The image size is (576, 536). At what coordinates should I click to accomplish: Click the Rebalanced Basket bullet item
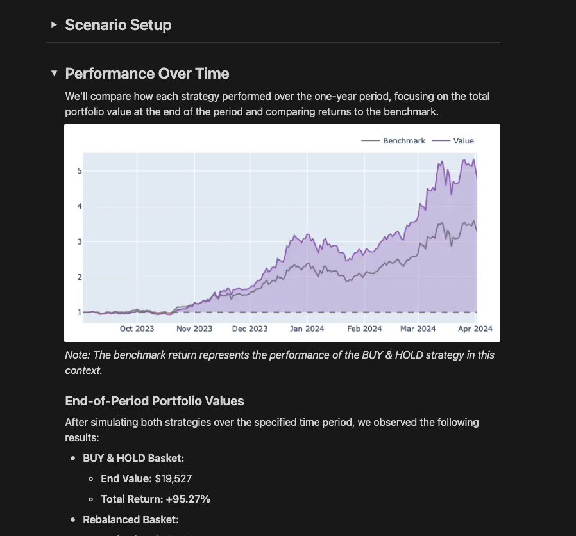(130, 519)
